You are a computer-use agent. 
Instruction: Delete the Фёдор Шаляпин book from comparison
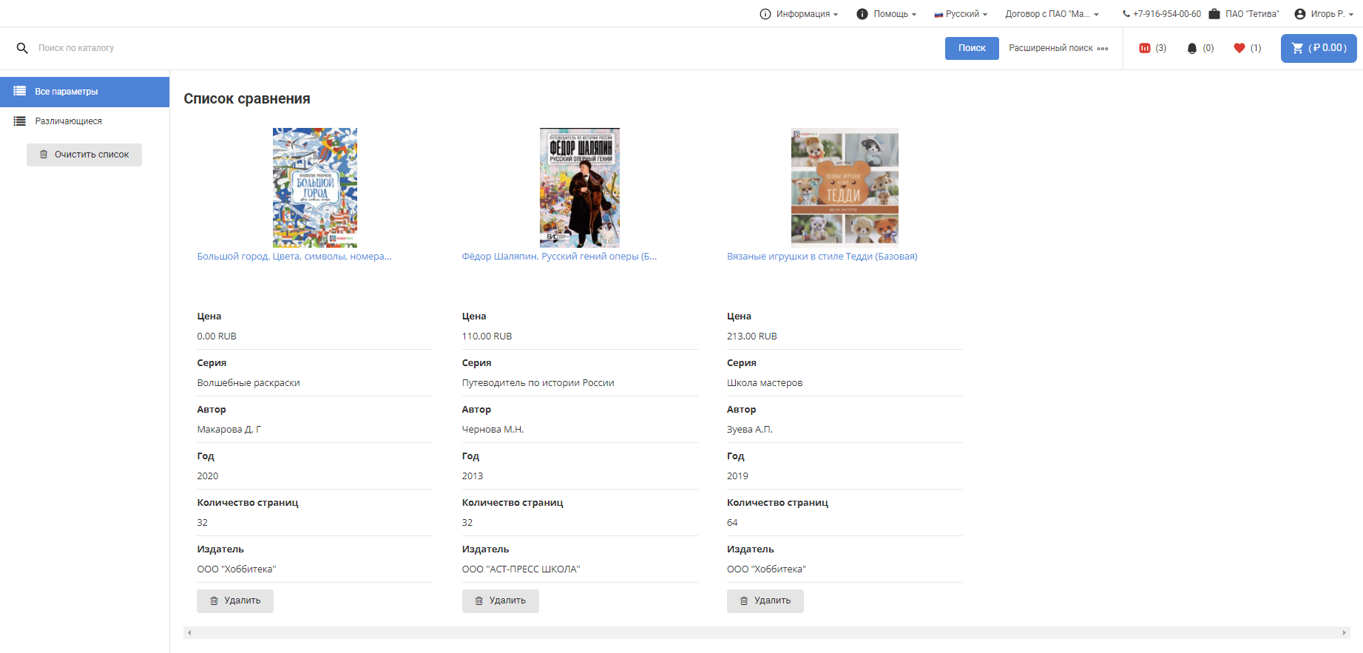click(500, 600)
